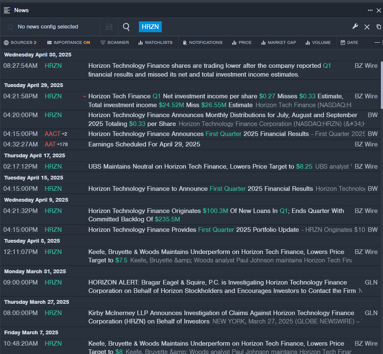Open the 'Kirby McInerney LLP Announces Investigation' headline
This screenshot has width=383, height=354.
pos(221,317)
